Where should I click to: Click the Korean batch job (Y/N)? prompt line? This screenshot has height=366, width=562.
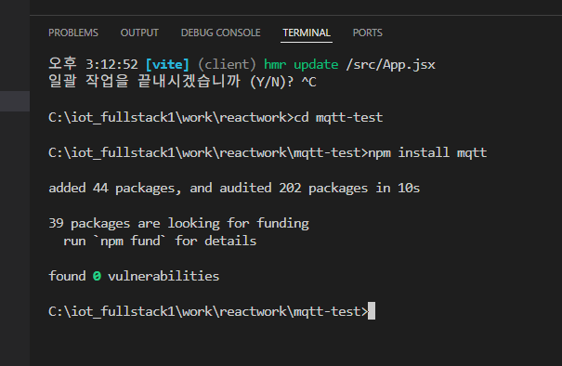tap(182, 82)
